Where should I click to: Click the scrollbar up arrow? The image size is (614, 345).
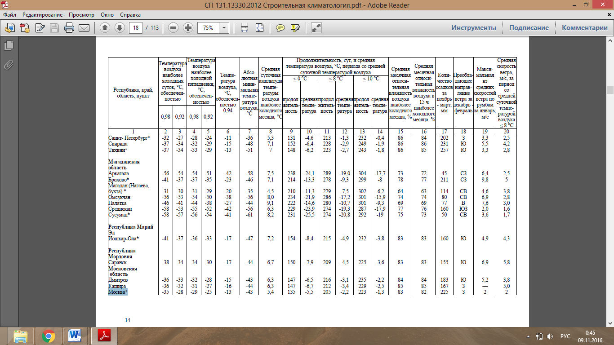pyautogui.click(x=610, y=41)
